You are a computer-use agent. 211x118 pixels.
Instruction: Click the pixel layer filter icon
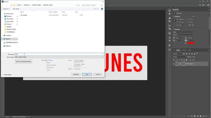pyautogui.click(x=184, y=54)
